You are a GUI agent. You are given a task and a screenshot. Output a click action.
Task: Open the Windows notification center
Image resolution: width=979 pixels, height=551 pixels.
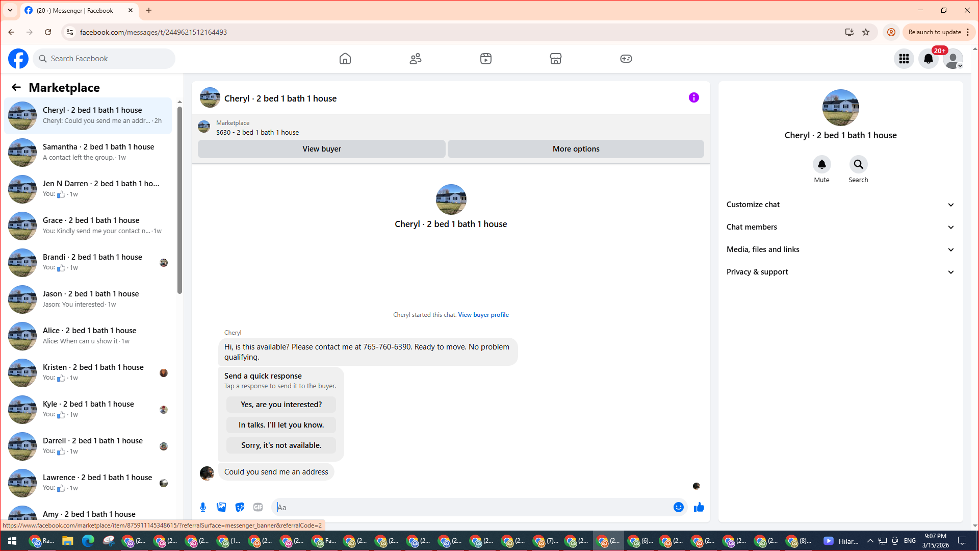coord(963,541)
